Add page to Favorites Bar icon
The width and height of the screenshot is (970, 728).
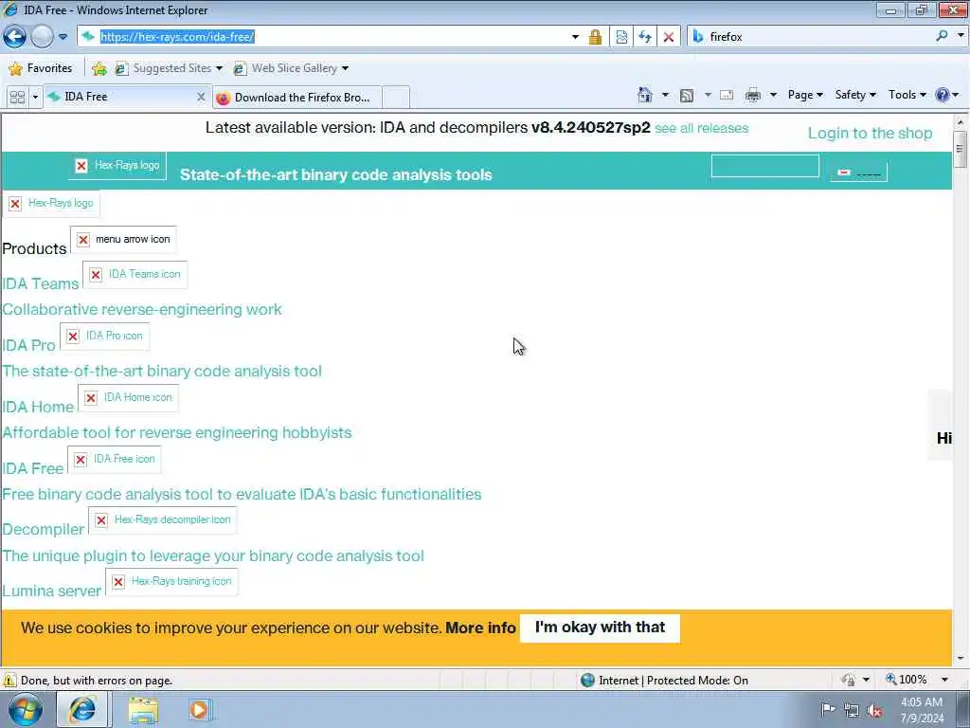coord(99,68)
